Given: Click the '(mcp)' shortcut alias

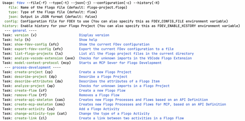Looking at the screenshot, I should (x=66, y=63).
